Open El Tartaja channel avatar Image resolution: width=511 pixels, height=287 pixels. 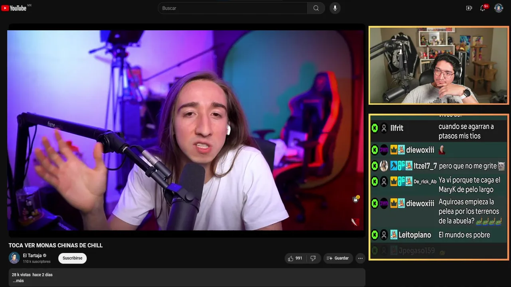coord(14,258)
